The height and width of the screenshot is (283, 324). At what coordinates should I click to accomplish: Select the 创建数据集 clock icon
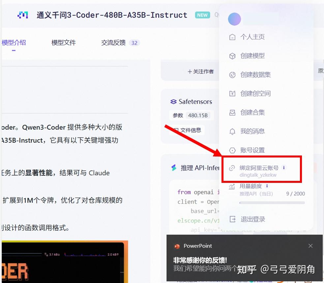pyautogui.click(x=233, y=74)
